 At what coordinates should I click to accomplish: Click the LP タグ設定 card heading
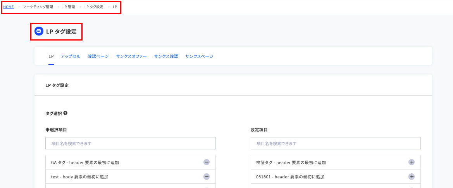point(57,85)
